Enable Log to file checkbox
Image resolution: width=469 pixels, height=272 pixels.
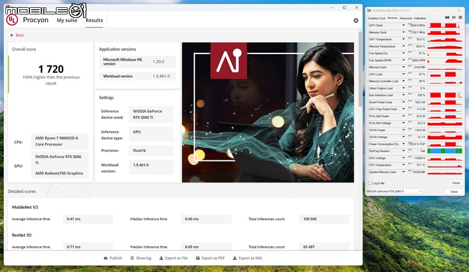click(x=370, y=183)
